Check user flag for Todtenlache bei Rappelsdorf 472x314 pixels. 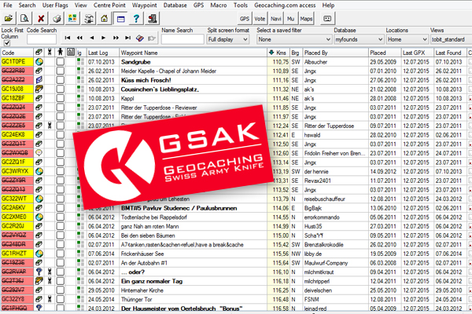pos(61,217)
